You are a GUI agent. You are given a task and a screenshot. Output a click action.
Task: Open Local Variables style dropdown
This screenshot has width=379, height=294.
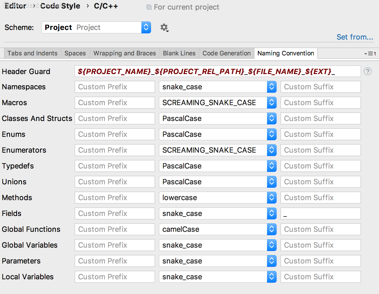click(x=218, y=277)
